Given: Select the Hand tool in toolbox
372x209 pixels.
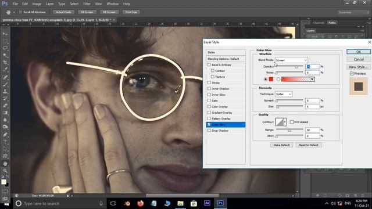Looking at the screenshot, I should 5,164.
